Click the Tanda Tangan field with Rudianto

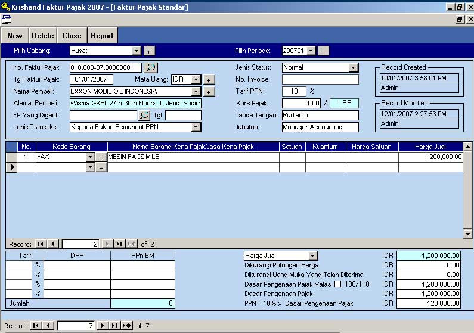320,115
